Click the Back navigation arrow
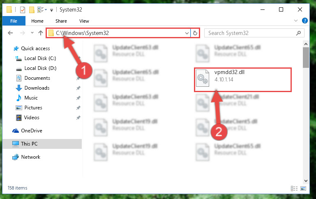Screen dimensions: 316x199 pos(10,33)
